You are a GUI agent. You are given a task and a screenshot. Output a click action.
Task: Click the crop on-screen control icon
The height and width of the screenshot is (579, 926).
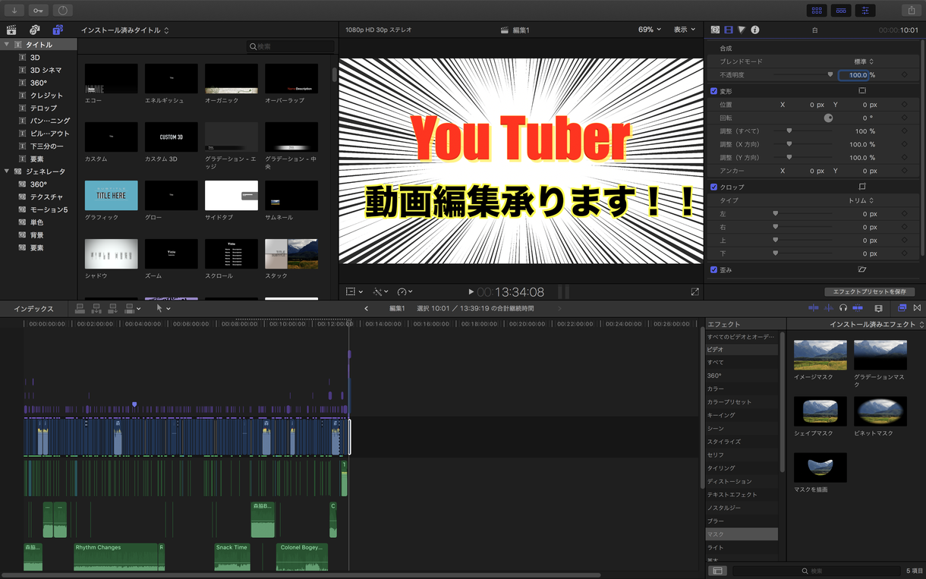862,187
